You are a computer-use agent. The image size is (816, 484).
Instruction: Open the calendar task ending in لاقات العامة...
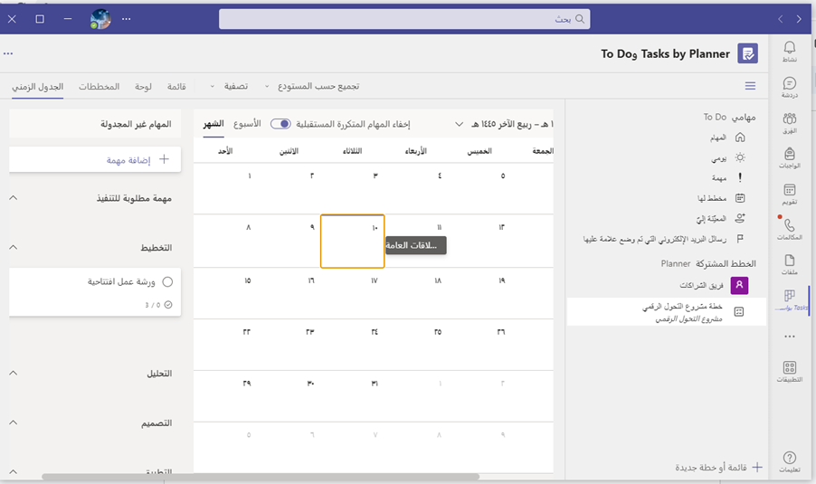(416, 245)
